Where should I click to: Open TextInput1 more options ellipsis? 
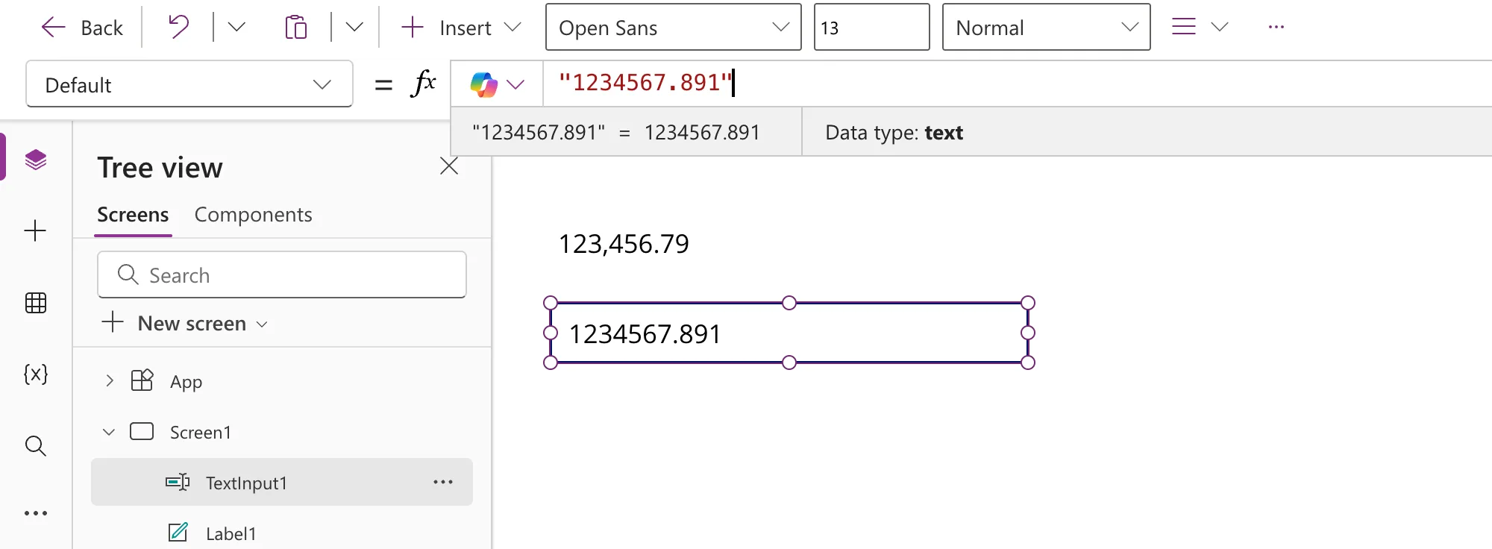click(x=443, y=483)
